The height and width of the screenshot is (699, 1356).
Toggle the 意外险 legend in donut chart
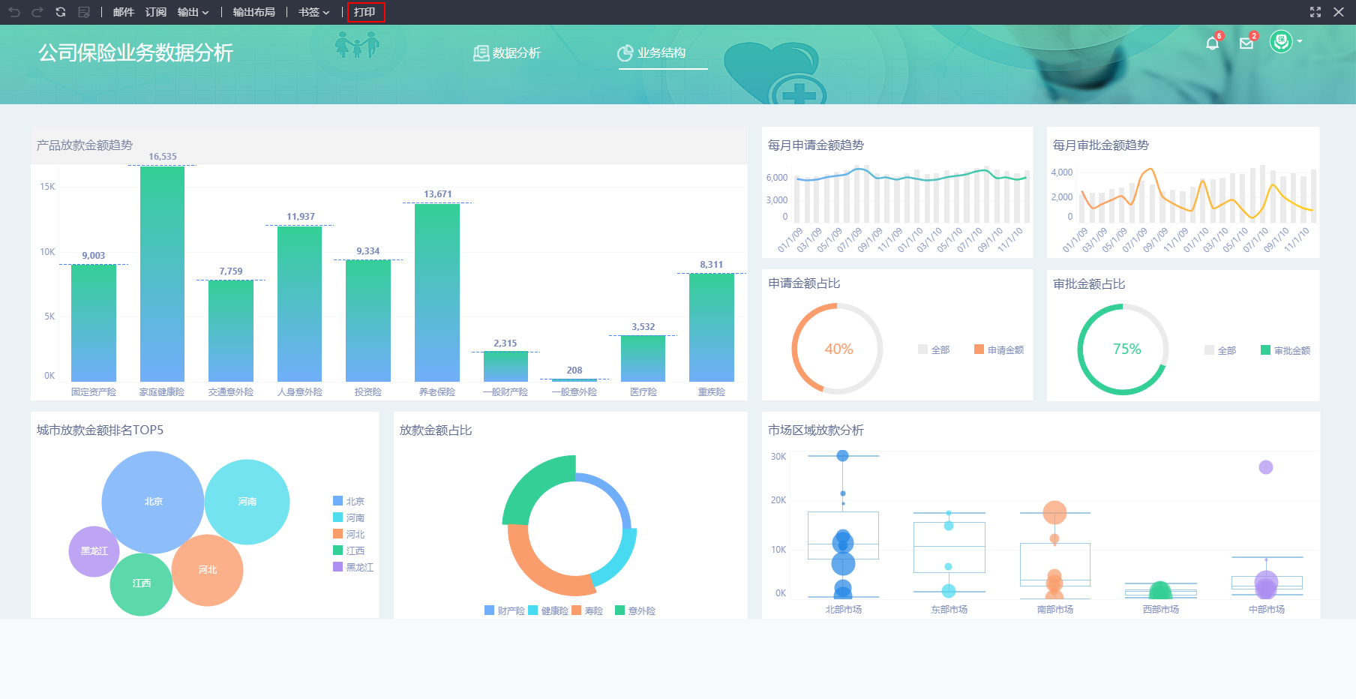point(635,610)
